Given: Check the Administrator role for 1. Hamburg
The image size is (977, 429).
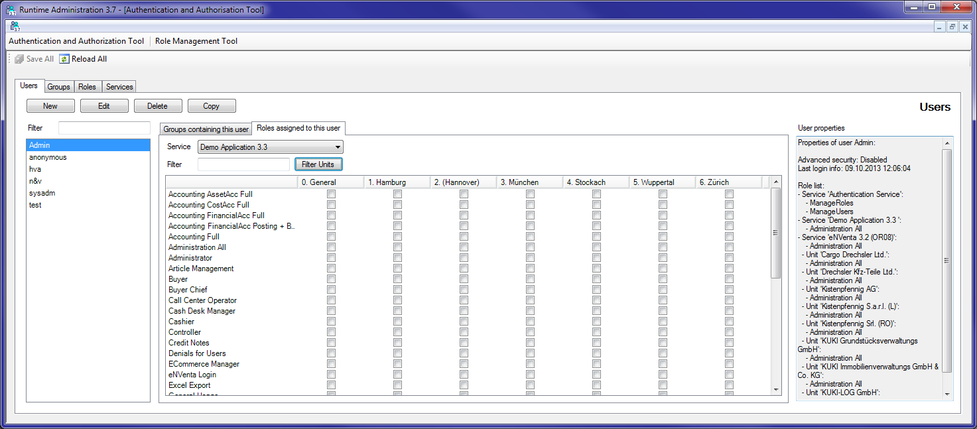Looking at the screenshot, I should [397, 258].
